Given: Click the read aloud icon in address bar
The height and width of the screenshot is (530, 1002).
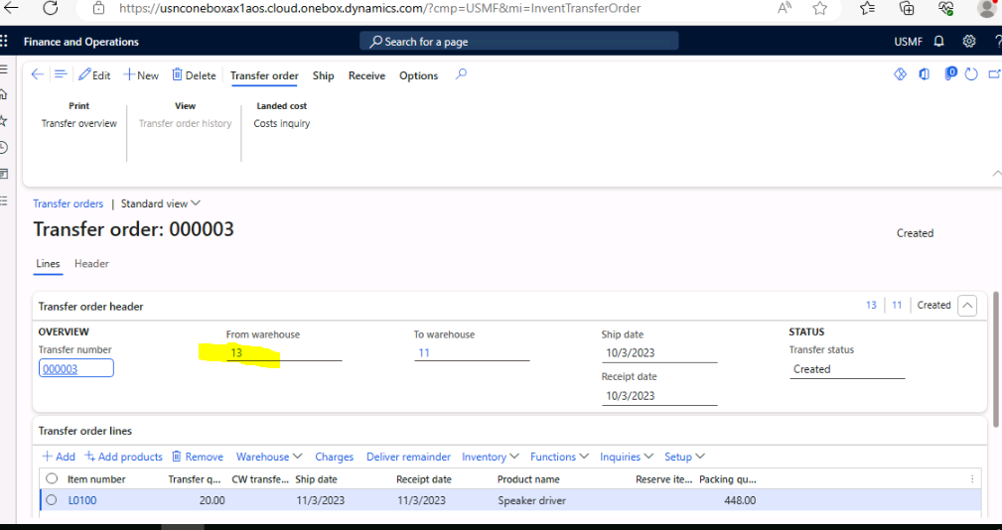Looking at the screenshot, I should [785, 8].
